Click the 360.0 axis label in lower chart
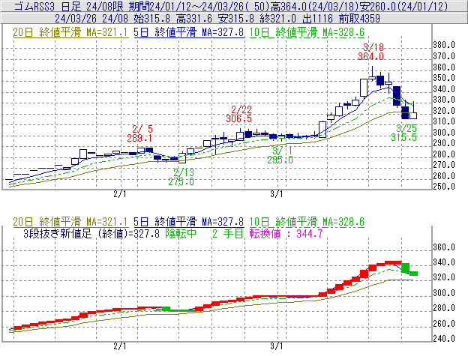 point(444,247)
